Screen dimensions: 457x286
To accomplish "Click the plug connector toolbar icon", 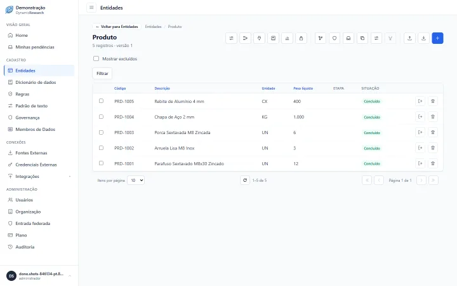I will coord(259,38).
